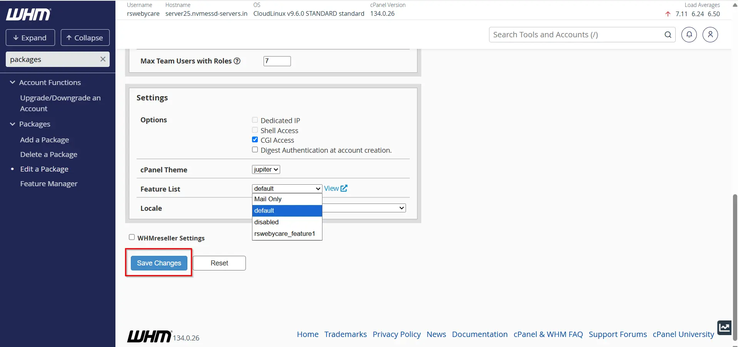Viewport: 738px width, 347px height.
Task: Click the Save Changes button
Action: (x=159, y=263)
